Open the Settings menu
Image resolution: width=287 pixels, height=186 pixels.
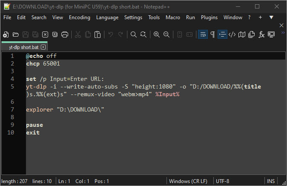point(133,17)
